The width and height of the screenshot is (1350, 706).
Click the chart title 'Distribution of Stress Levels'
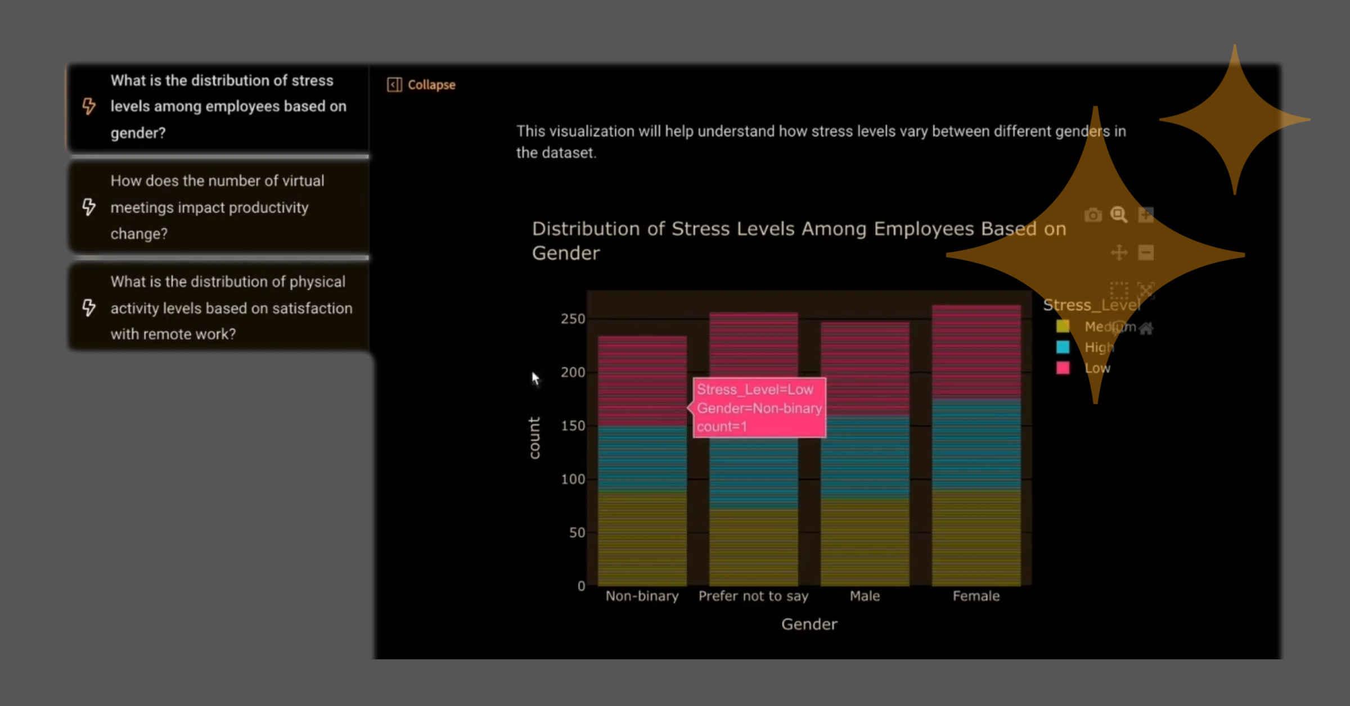pos(799,241)
